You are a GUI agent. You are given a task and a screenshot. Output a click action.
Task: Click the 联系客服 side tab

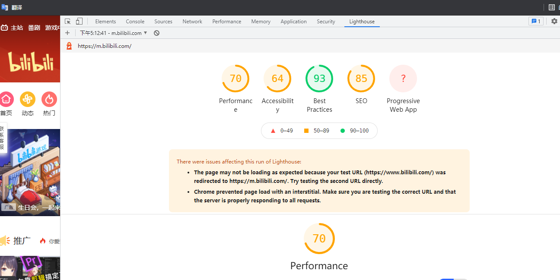3,138
